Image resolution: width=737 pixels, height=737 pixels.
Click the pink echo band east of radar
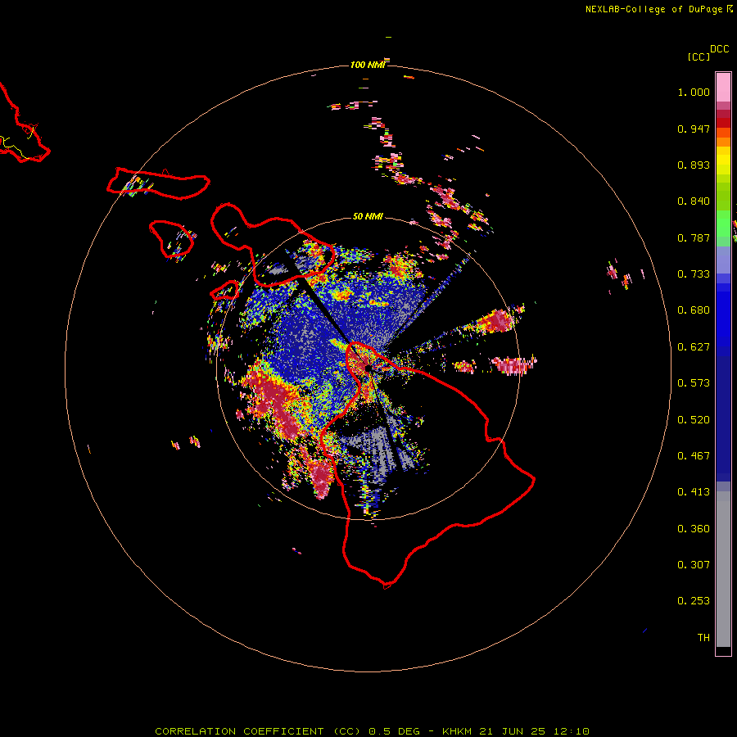click(x=513, y=364)
